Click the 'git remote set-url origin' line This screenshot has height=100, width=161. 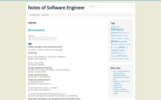tap(49, 70)
